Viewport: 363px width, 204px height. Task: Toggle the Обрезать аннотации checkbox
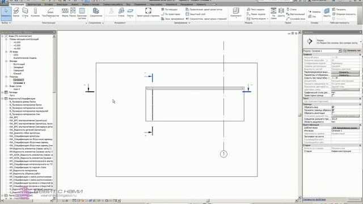(x=333, y=113)
